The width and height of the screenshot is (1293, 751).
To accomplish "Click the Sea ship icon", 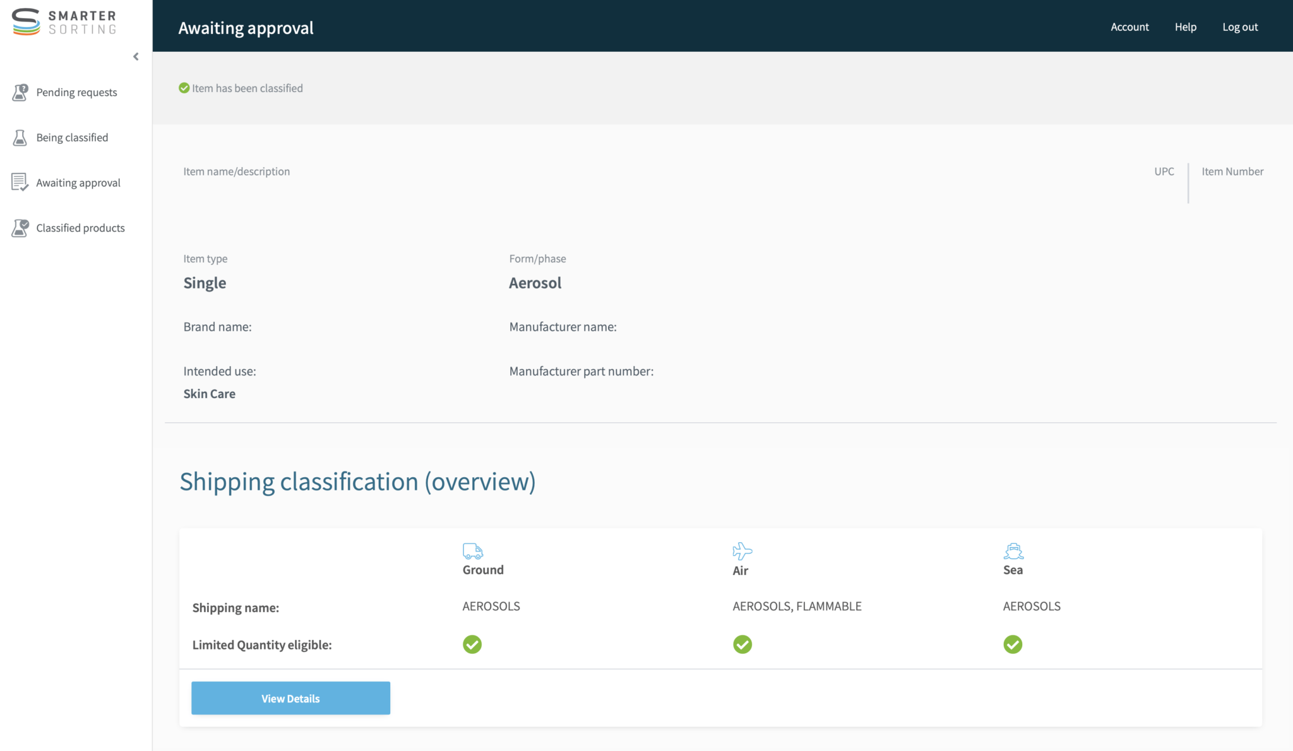I will click(1013, 551).
